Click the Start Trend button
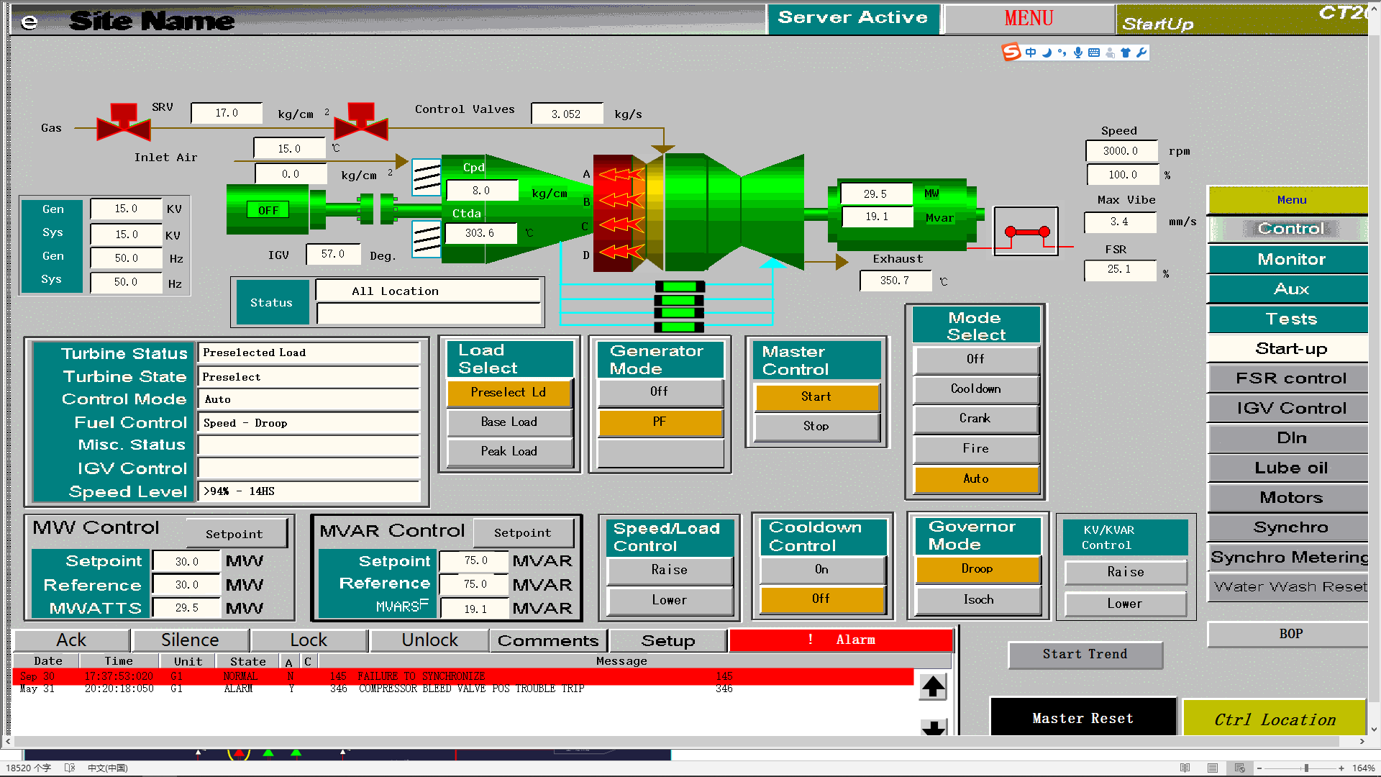Screen dimensions: 1381x777 click(1085, 655)
